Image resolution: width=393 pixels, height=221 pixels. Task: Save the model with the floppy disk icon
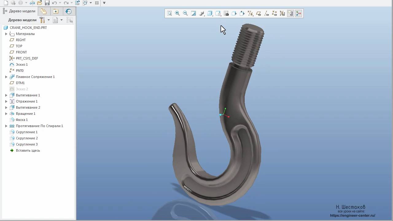(x=47, y=3)
